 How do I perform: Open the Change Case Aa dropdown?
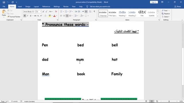(x=51, y=11)
